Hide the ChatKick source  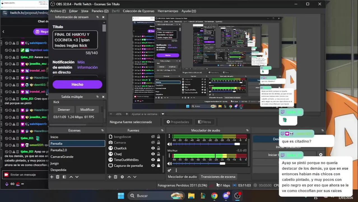153,148
